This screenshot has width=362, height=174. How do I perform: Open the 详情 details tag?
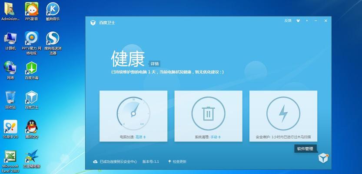tap(154, 64)
